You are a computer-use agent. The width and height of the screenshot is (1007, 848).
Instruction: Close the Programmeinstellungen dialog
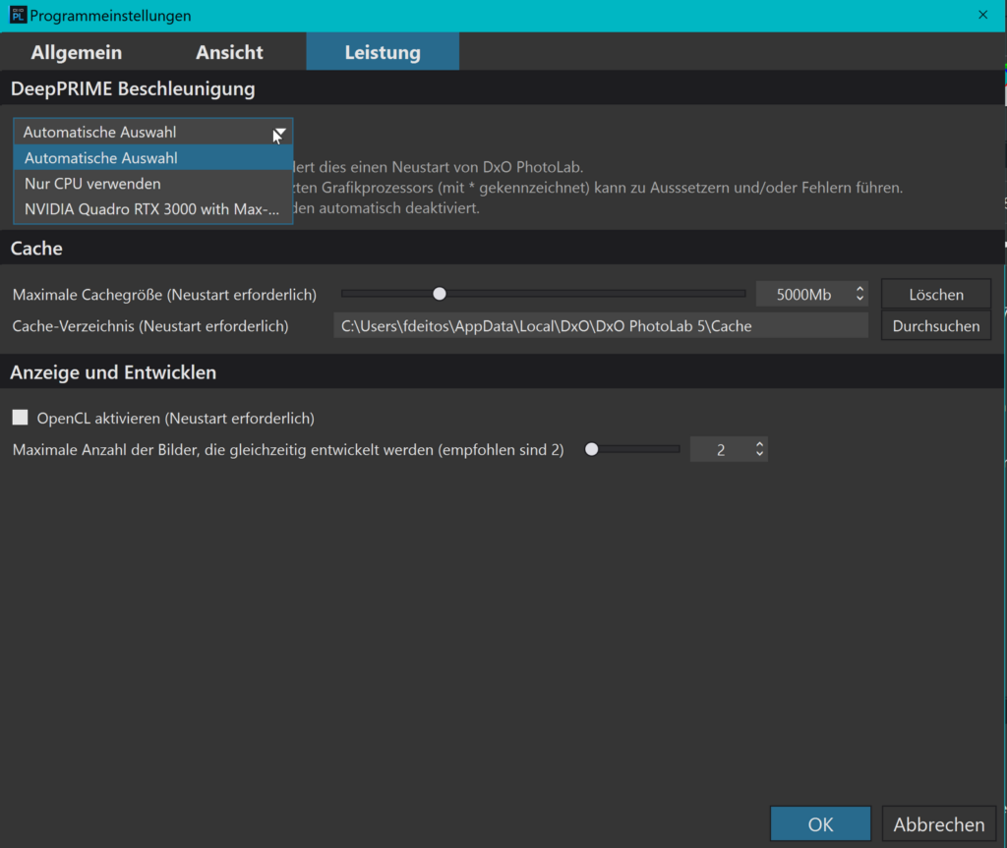pos(982,15)
